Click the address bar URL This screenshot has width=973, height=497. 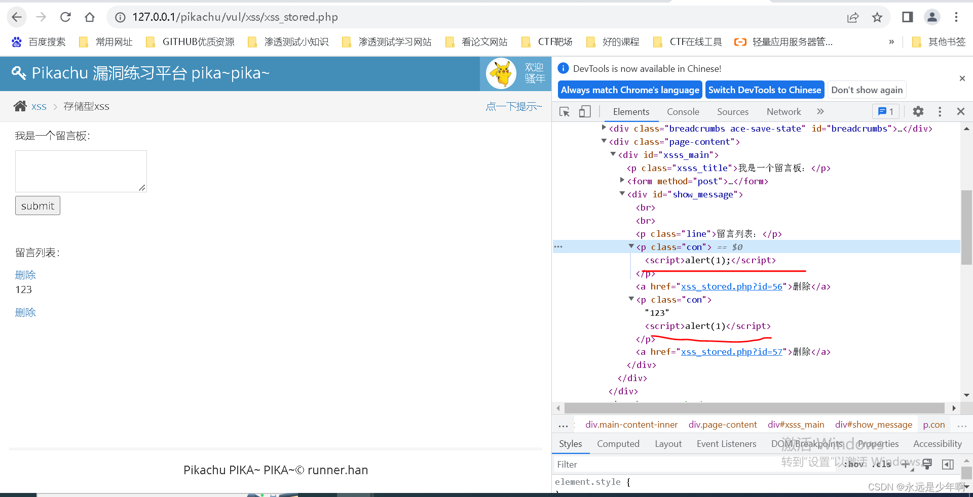pos(235,17)
